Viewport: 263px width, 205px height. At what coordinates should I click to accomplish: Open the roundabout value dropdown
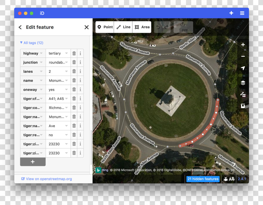pos(66,62)
